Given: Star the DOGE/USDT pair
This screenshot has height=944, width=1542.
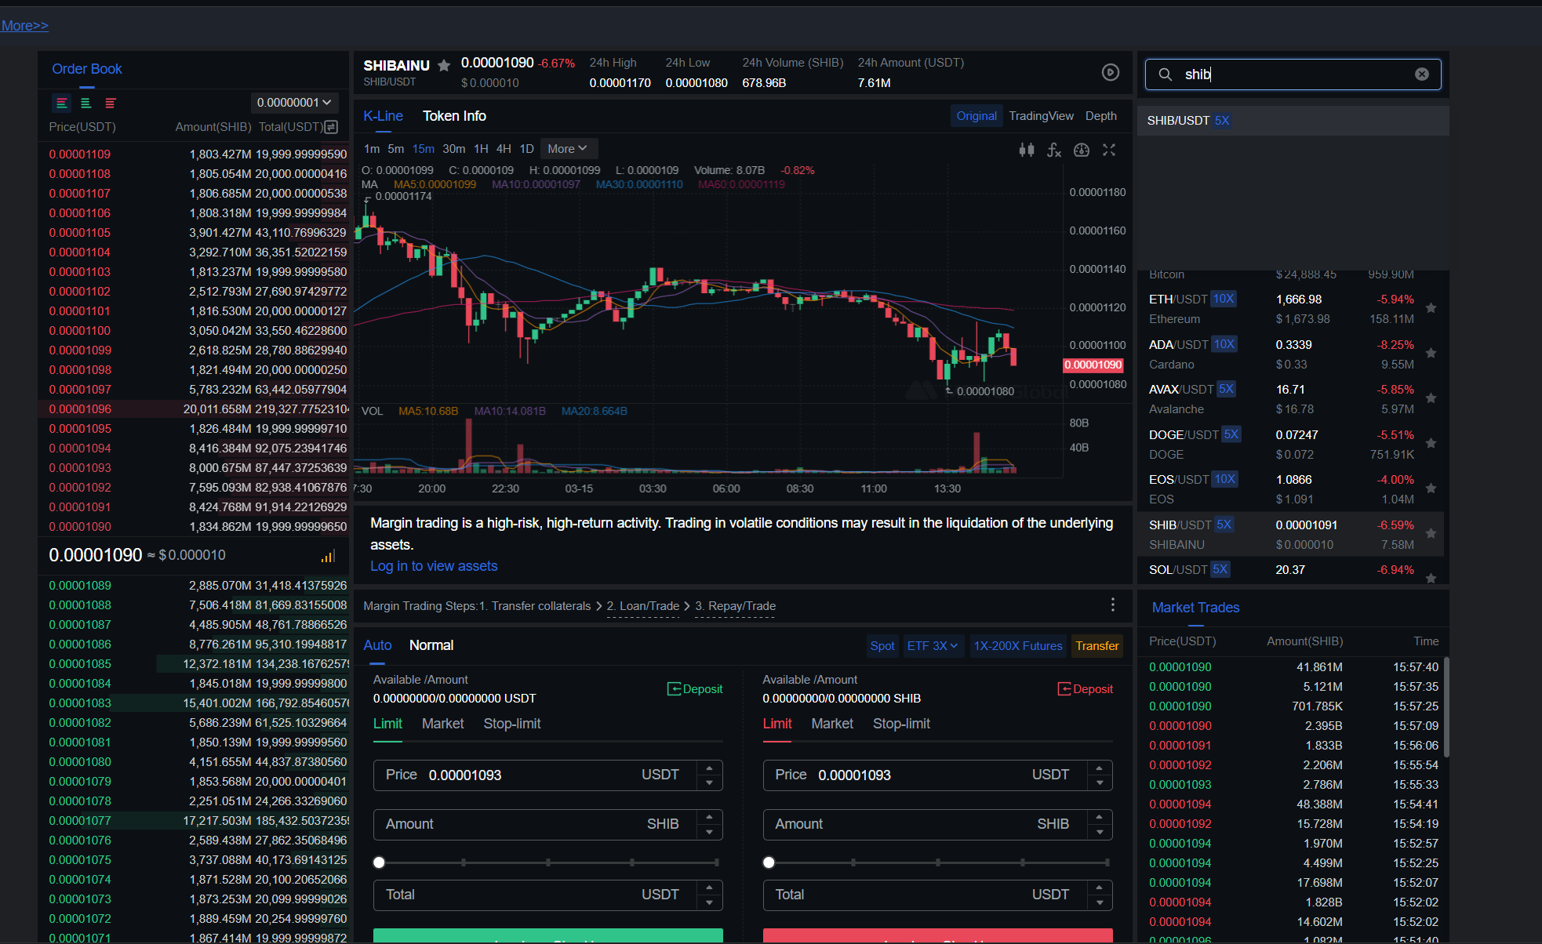Looking at the screenshot, I should [x=1431, y=443].
